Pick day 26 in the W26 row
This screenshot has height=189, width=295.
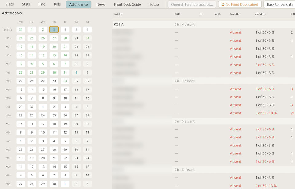[65, 115]
